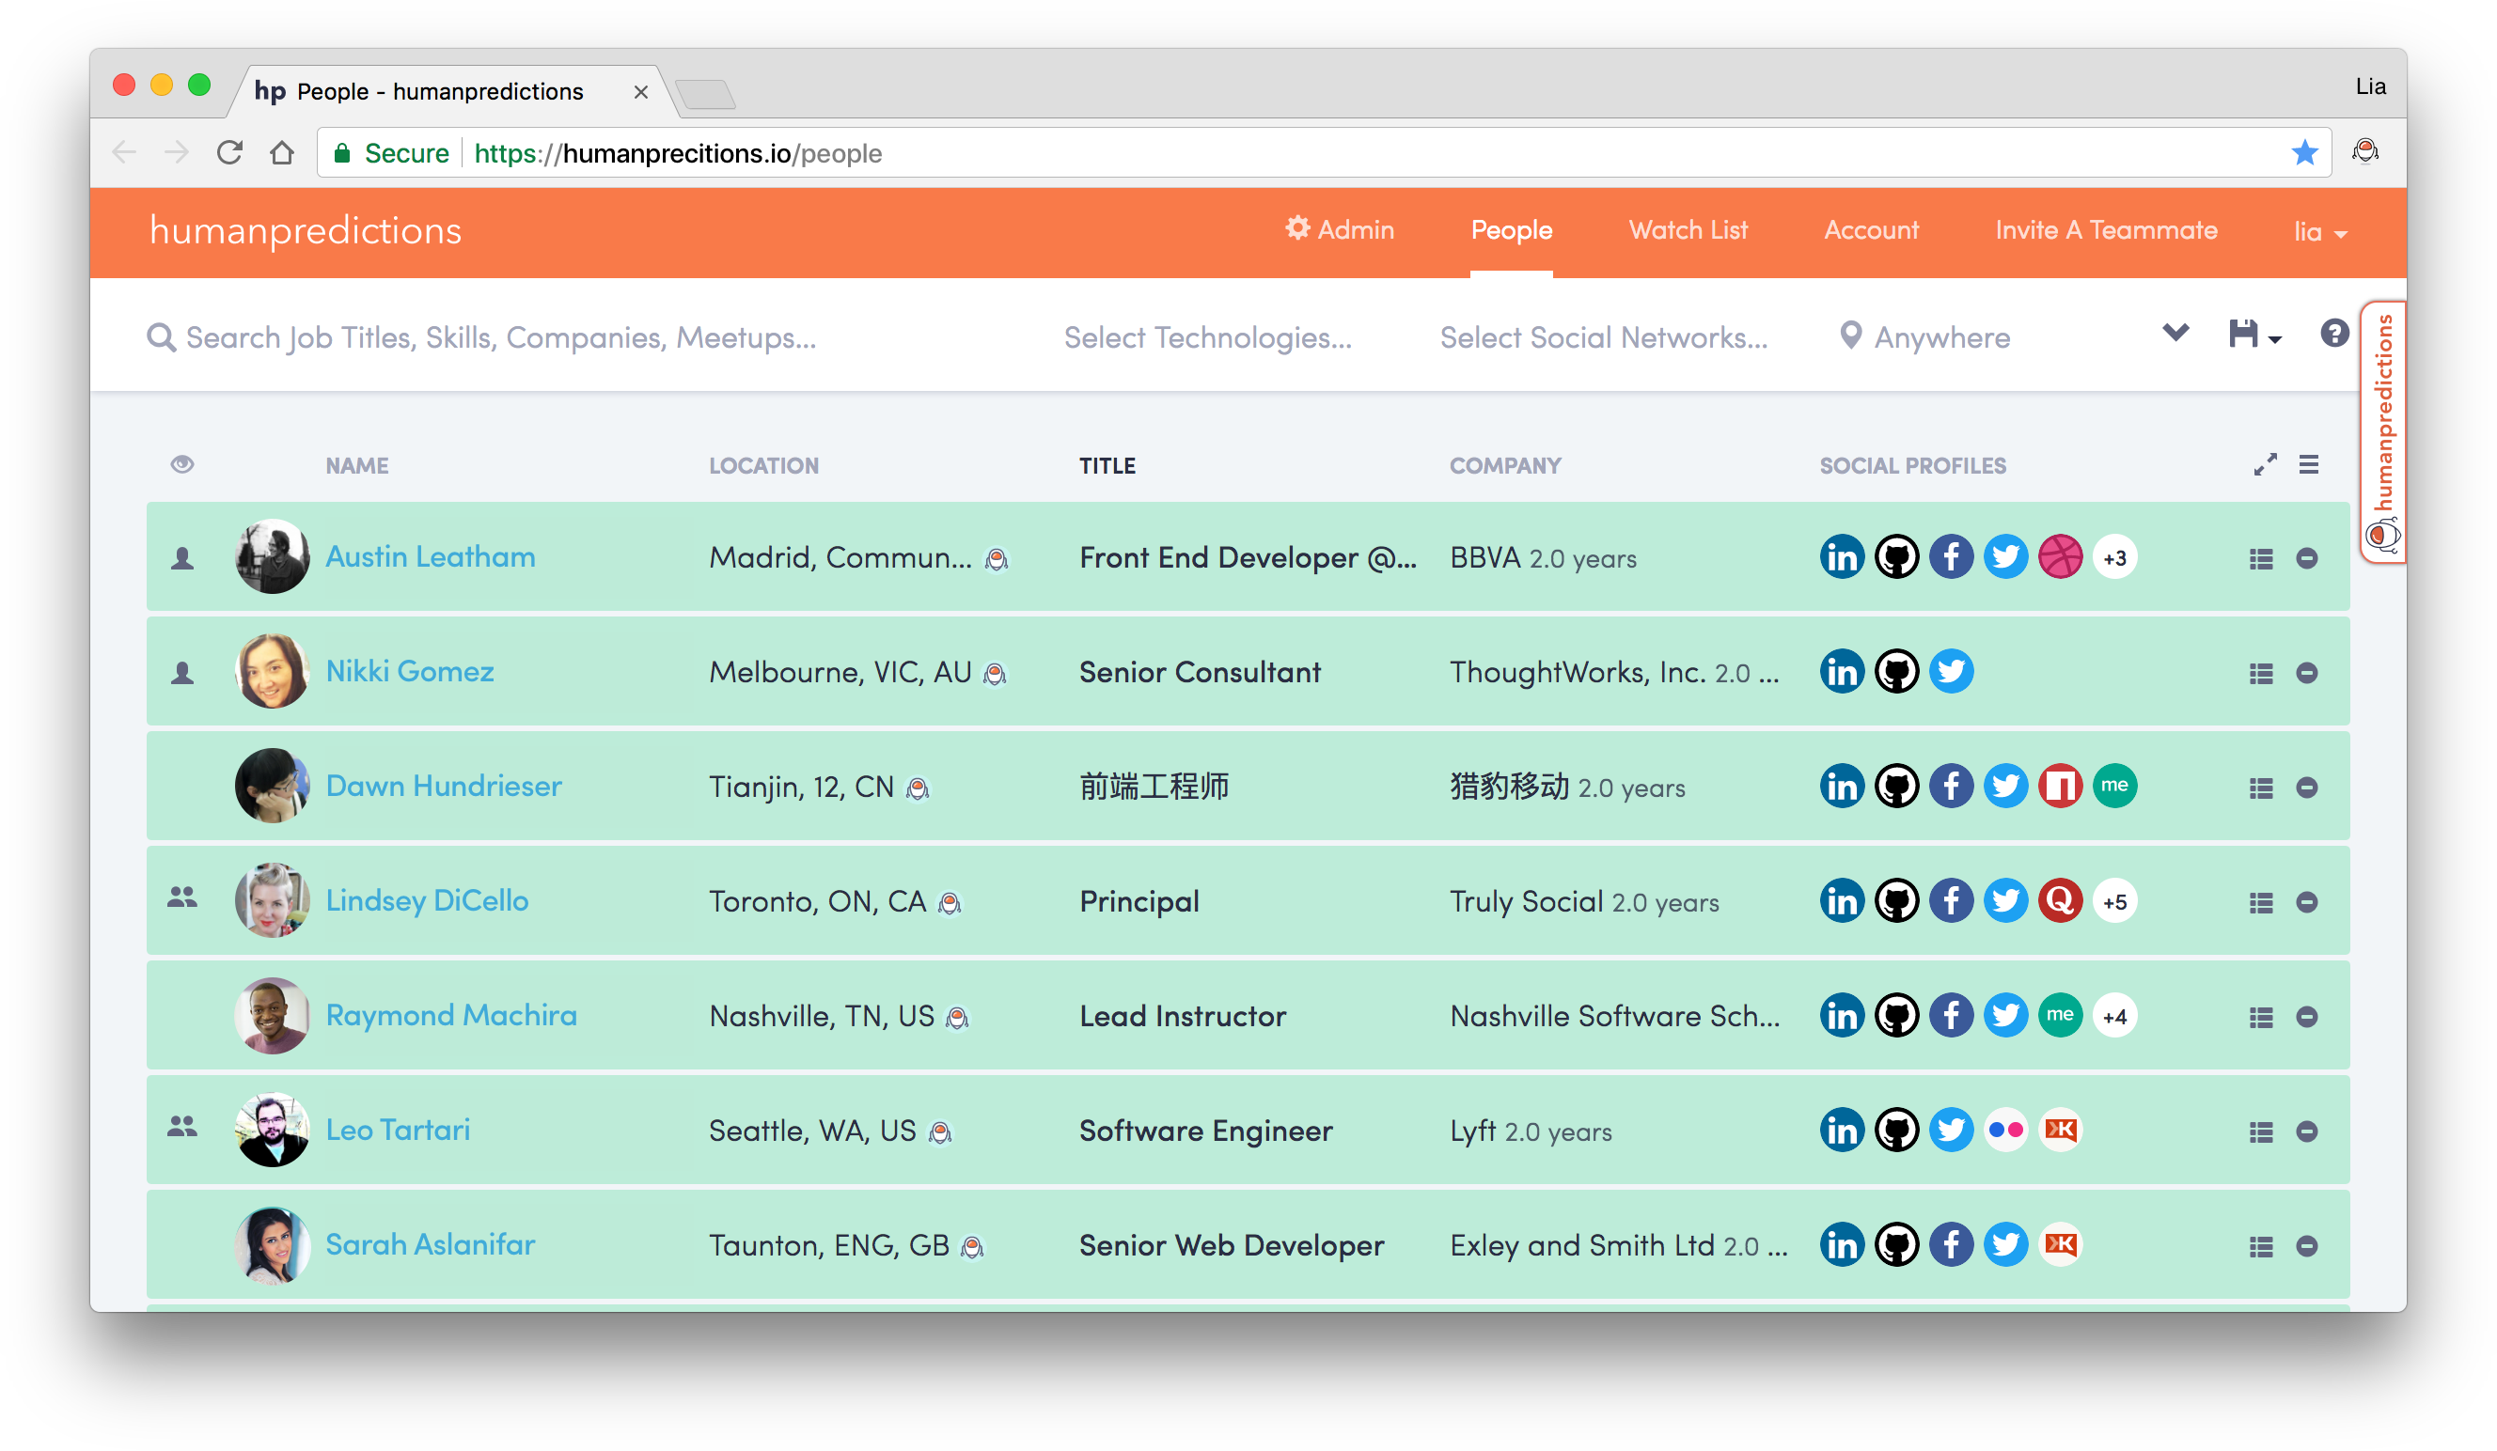The width and height of the screenshot is (2497, 1451).
Task: Show extra details for Sarah Aslanifar's row
Action: pyautogui.click(x=2260, y=1247)
